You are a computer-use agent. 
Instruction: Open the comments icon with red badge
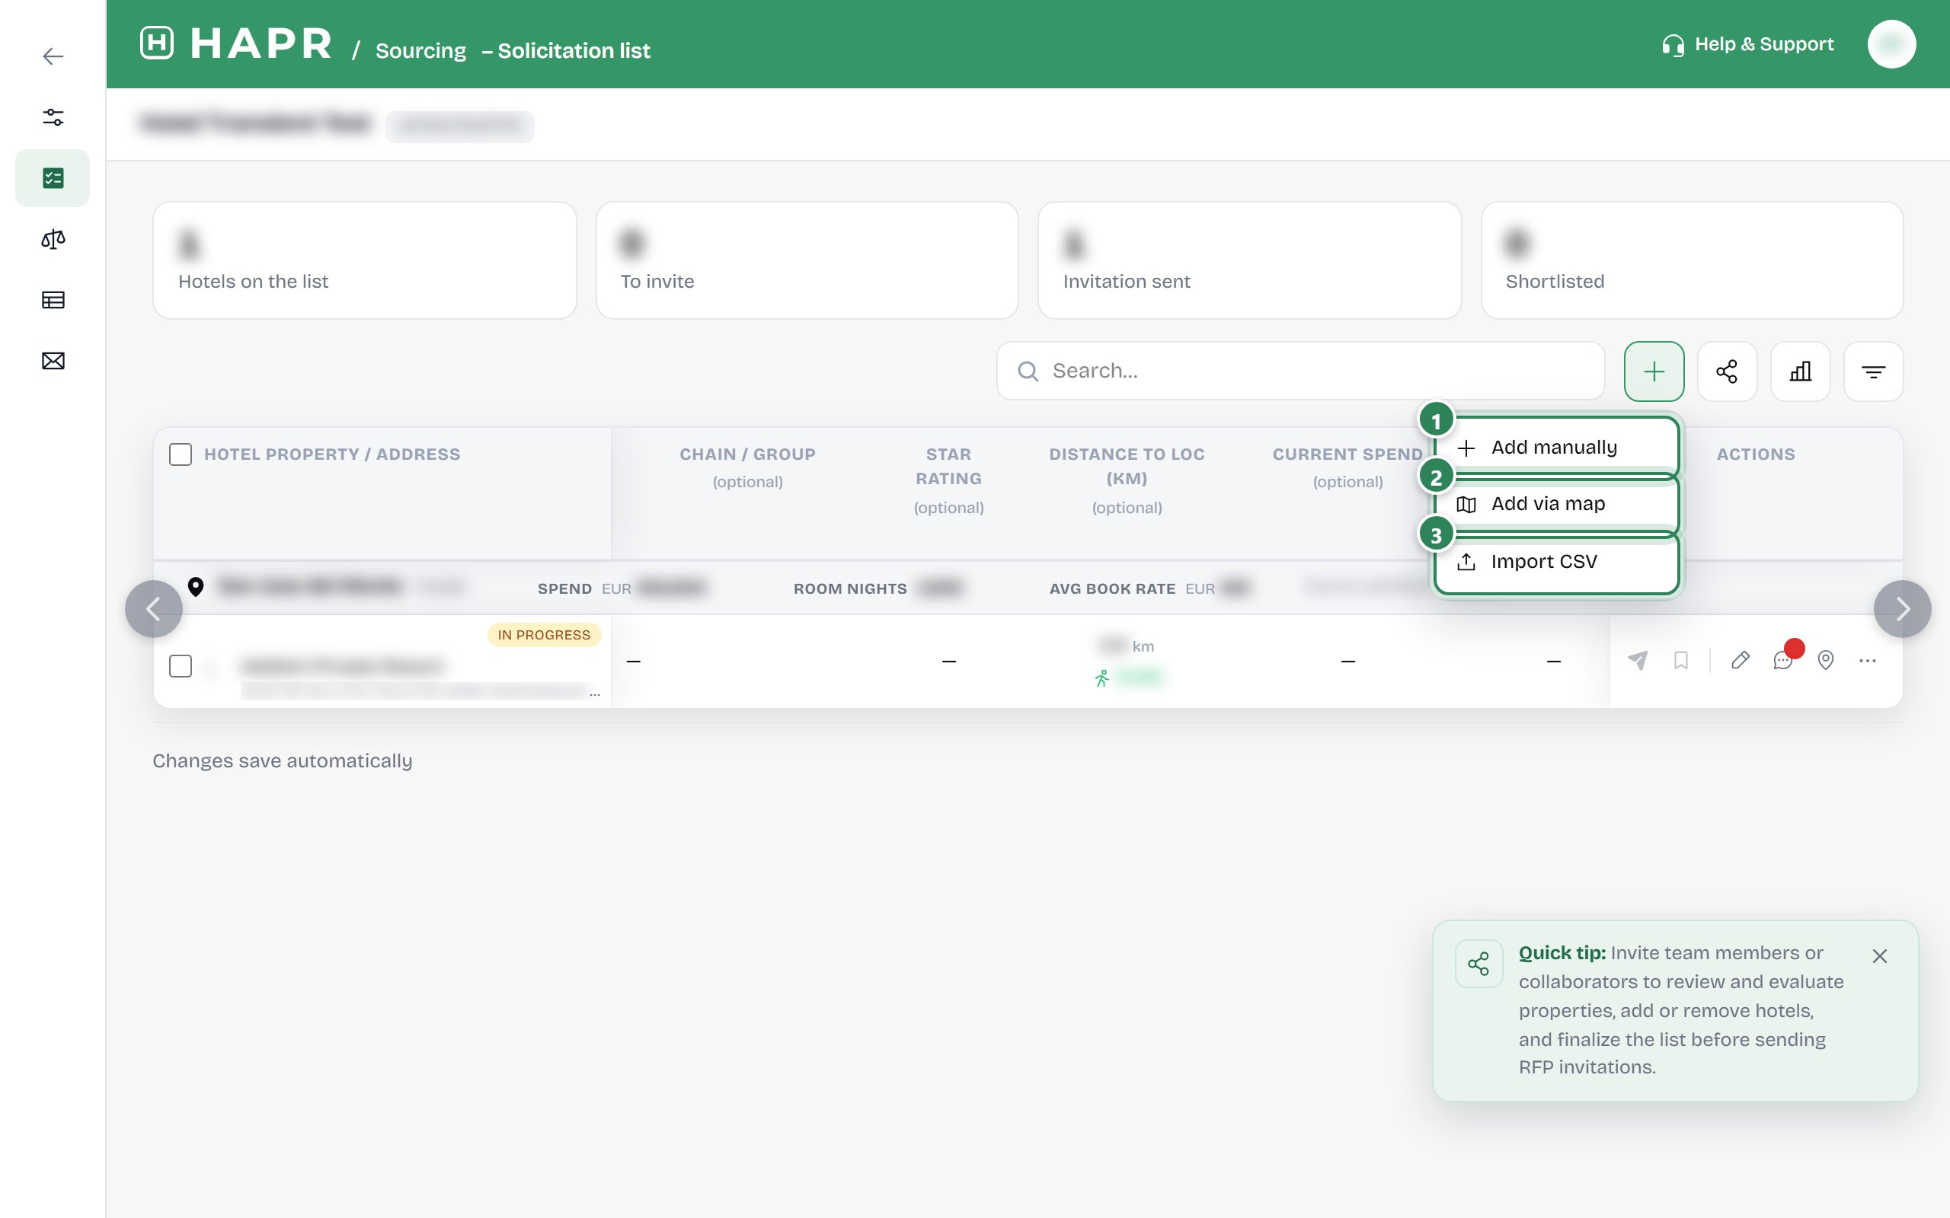1784,660
